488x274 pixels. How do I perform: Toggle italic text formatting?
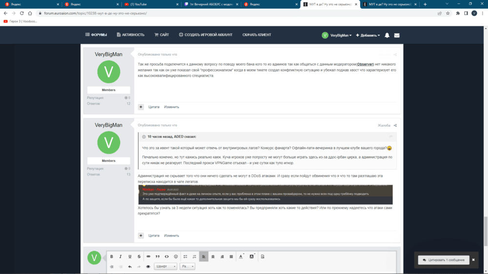coord(121,256)
